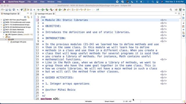Screen dimensions: 186x104
Task: Click the green Run button
Action: pos(43,10)
